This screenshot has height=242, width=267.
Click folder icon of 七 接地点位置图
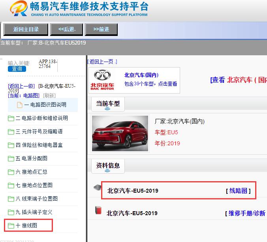coord(11,186)
